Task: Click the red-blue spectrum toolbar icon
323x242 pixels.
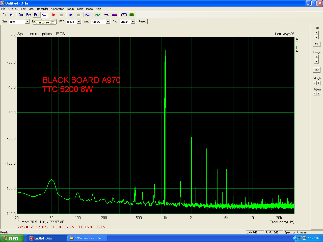Action: click(115, 15)
